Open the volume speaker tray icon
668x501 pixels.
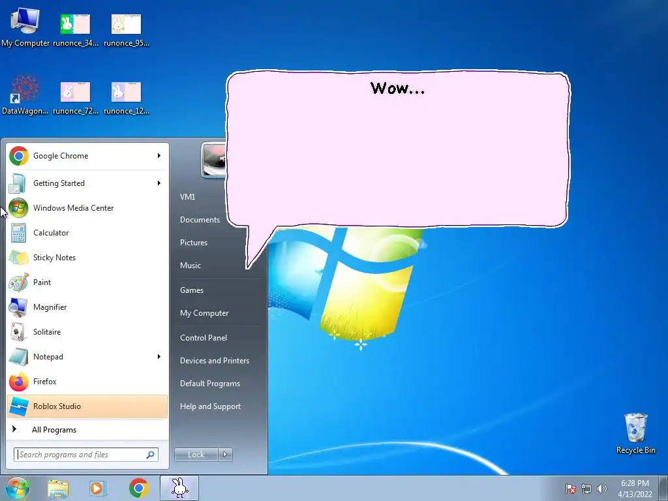(602, 489)
